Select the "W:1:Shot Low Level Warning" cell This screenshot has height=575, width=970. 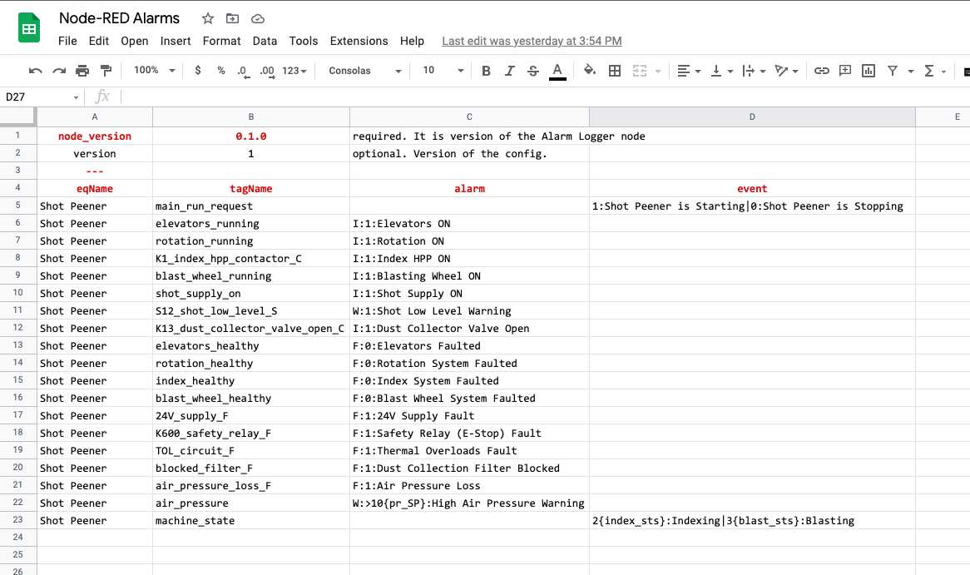click(469, 310)
